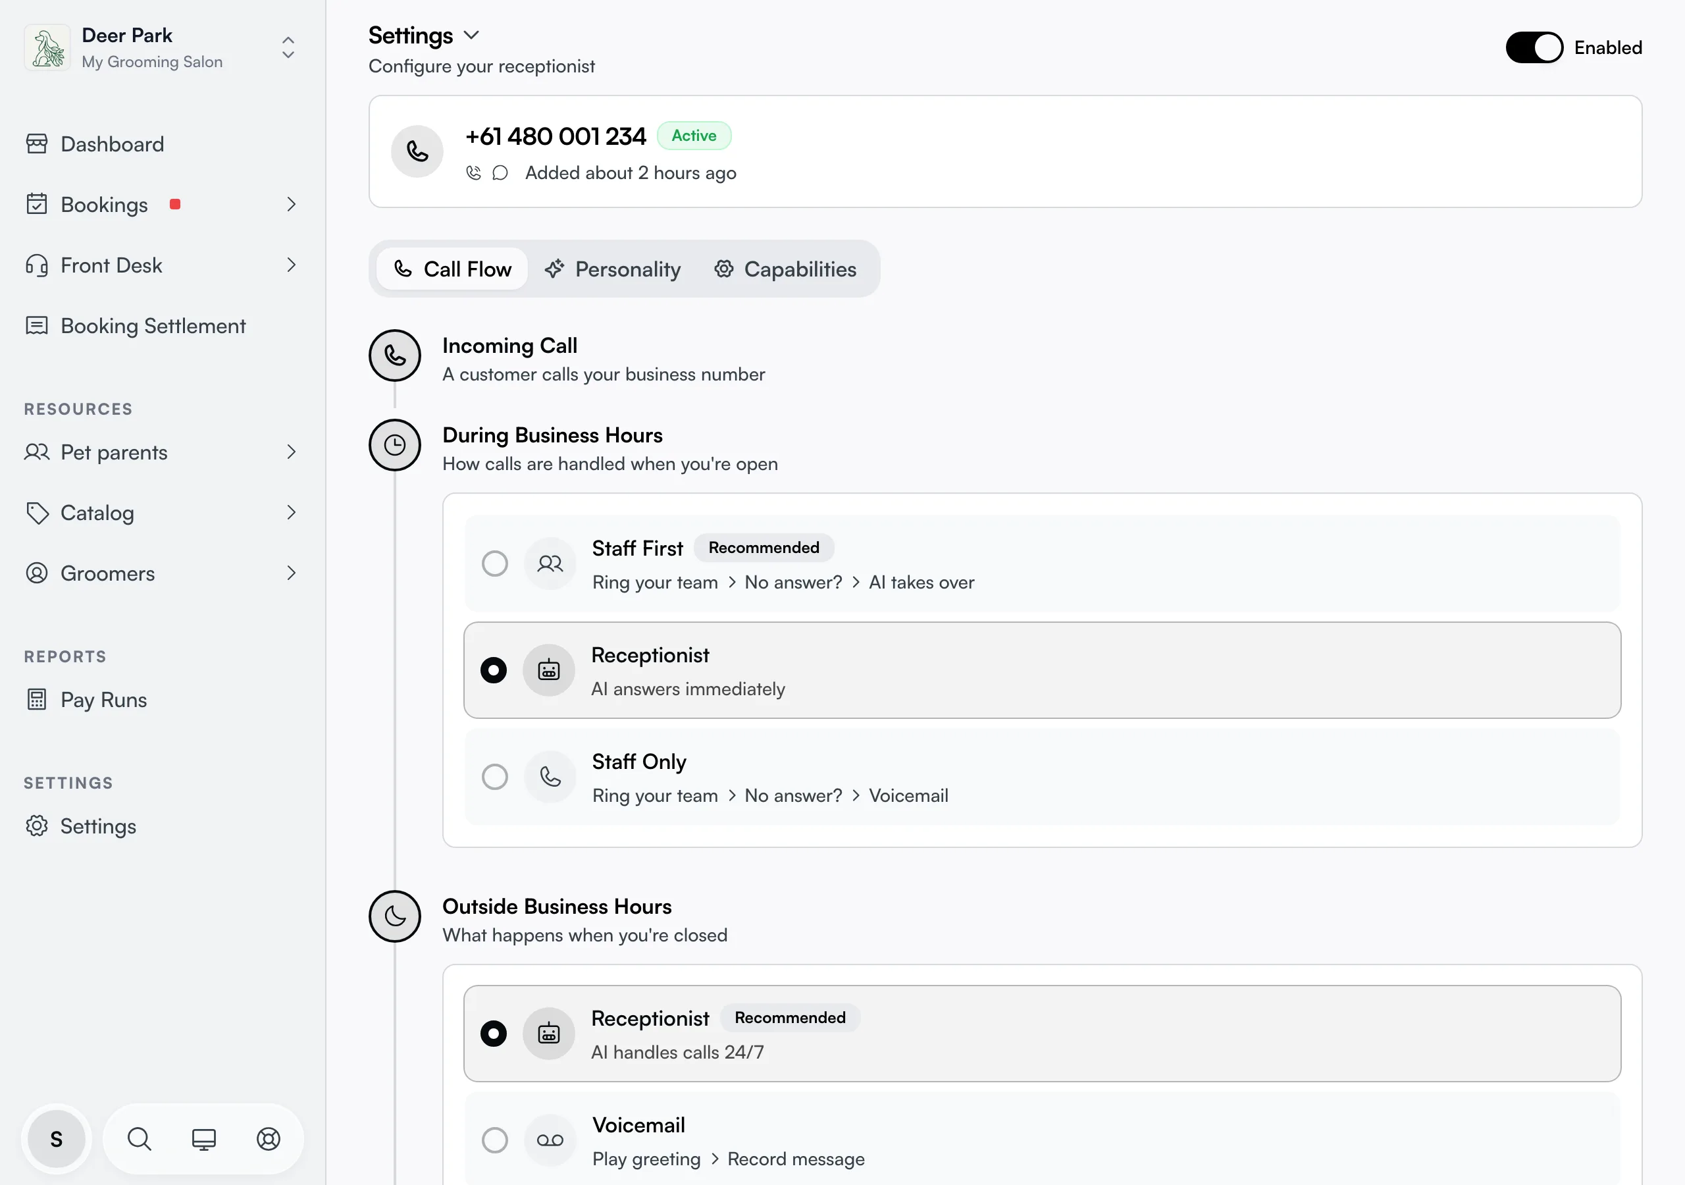The width and height of the screenshot is (1685, 1185).
Task: Click the Pay Runs calculator icon
Action: [37, 699]
